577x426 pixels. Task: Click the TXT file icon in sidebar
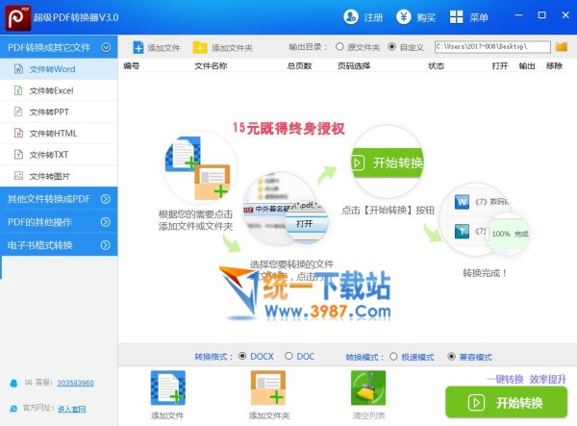pyautogui.click(x=18, y=154)
